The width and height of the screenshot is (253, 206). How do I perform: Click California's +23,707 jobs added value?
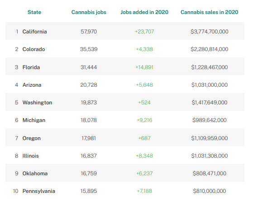pos(144,32)
